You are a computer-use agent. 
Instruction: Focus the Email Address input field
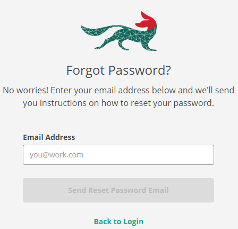(118, 155)
